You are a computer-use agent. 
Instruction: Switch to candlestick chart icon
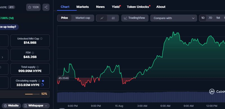tap(113, 18)
